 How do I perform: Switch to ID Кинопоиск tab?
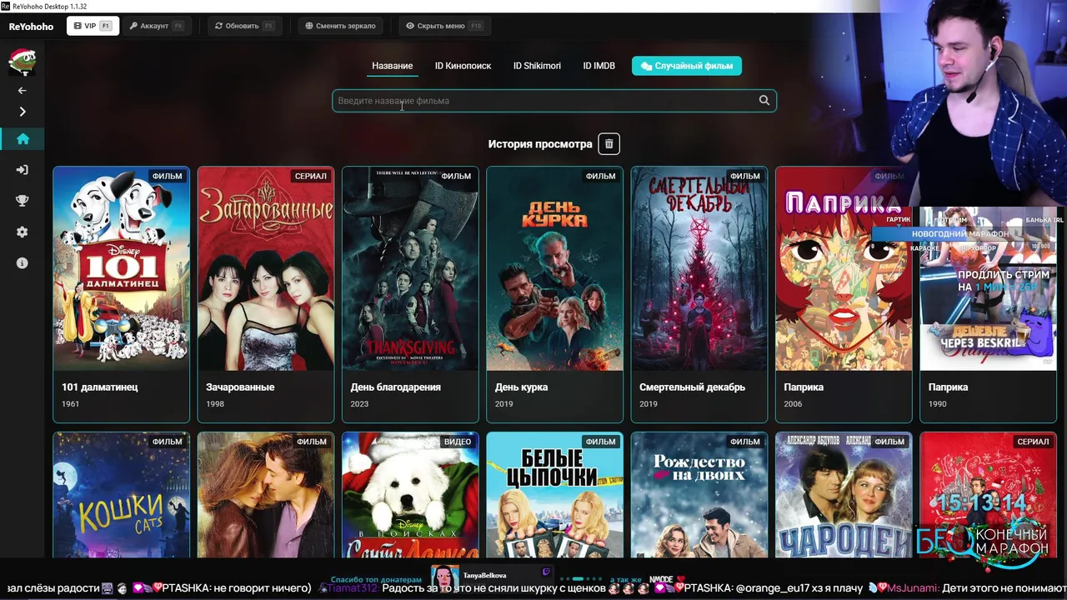tap(463, 66)
